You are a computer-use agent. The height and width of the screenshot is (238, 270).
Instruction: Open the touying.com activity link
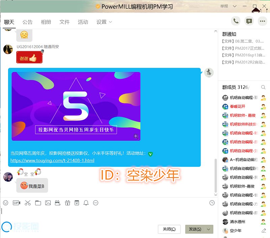[52, 160]
